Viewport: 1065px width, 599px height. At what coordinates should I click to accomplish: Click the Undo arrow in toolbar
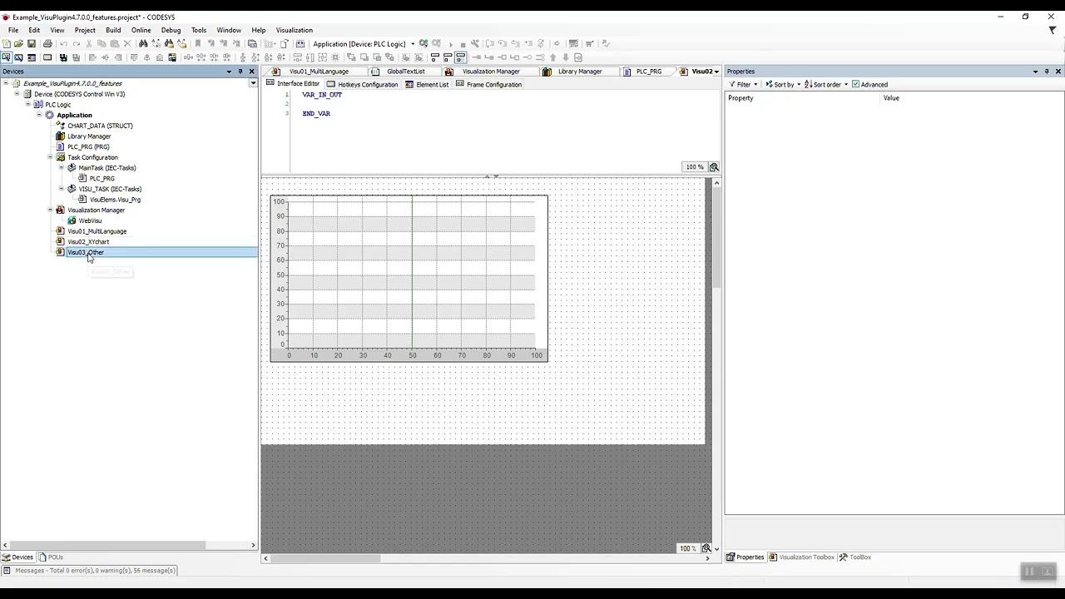point(63,43)
